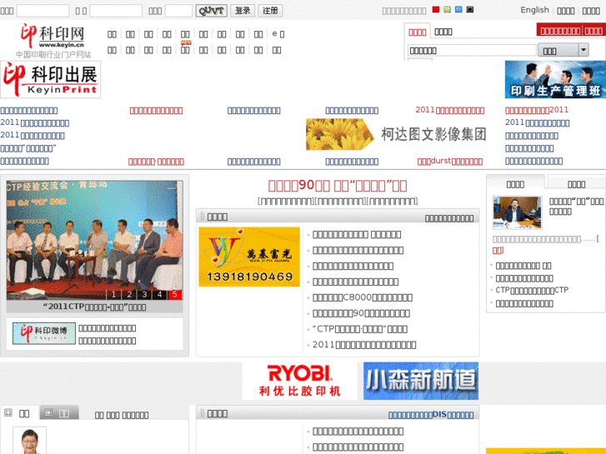Open the 柯达图文影像集团 sunflower banner
This screenshot has width=606, height=454.
397,134
